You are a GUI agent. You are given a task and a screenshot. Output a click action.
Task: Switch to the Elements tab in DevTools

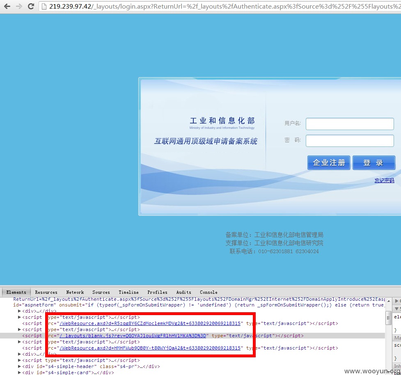[x=16, y=292]
